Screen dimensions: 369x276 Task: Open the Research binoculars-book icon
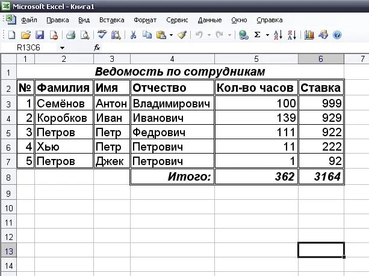point(116,35)
